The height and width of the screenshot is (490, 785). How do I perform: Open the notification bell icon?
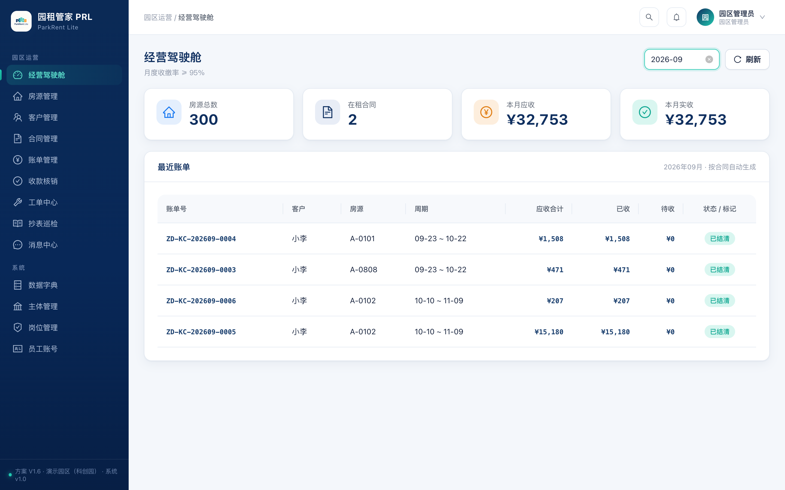[676, 17]
